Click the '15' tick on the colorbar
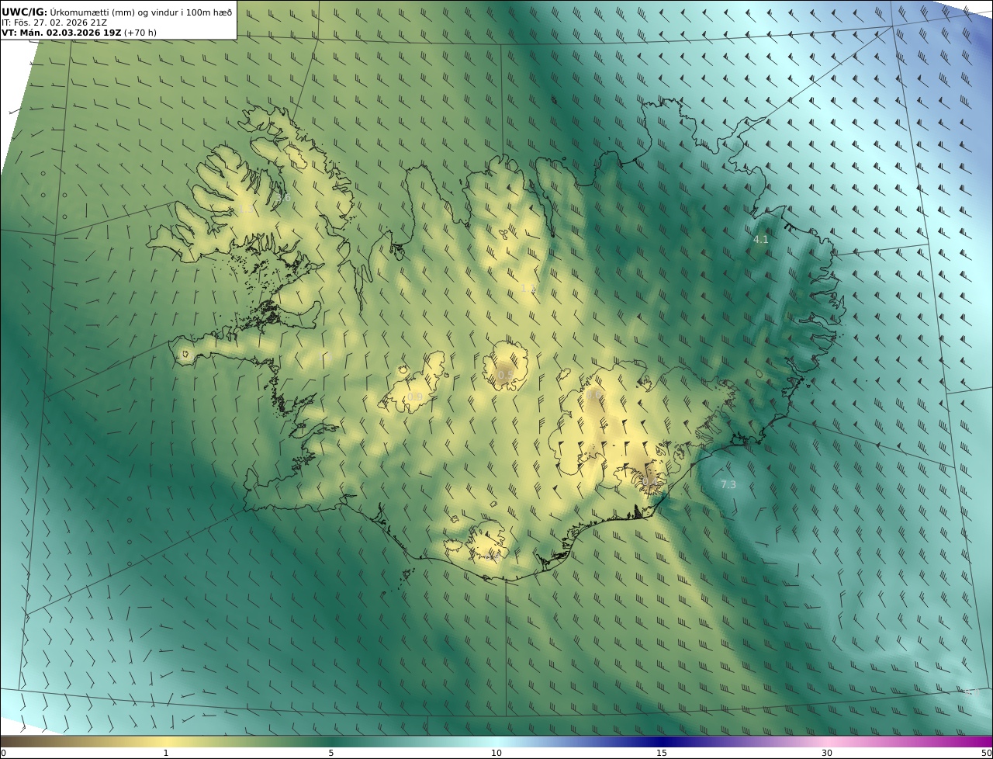Viewport: 993px width, 759px height. pyautogui.click(x=662, y=753)
